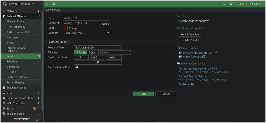Image resolution: width=266 pixels, height=123 pixels.
Task: Open the CLI console icon in header
Action: 224,4
